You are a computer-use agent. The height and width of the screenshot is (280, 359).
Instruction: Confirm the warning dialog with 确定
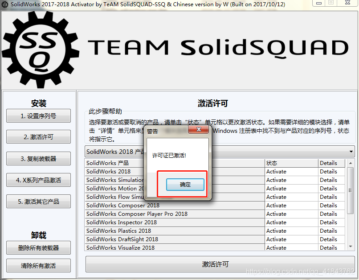pos(185,185)
